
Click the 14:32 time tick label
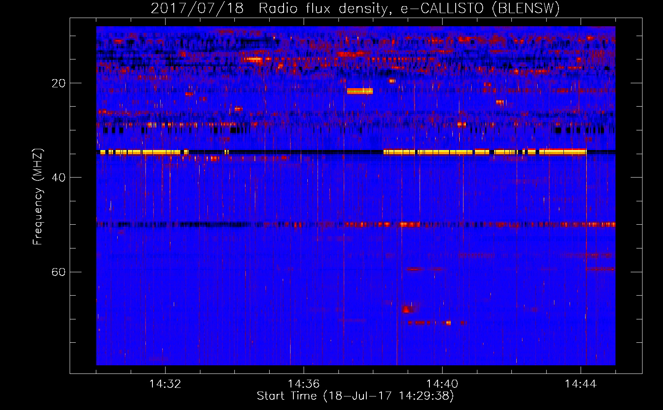(165, 384)
